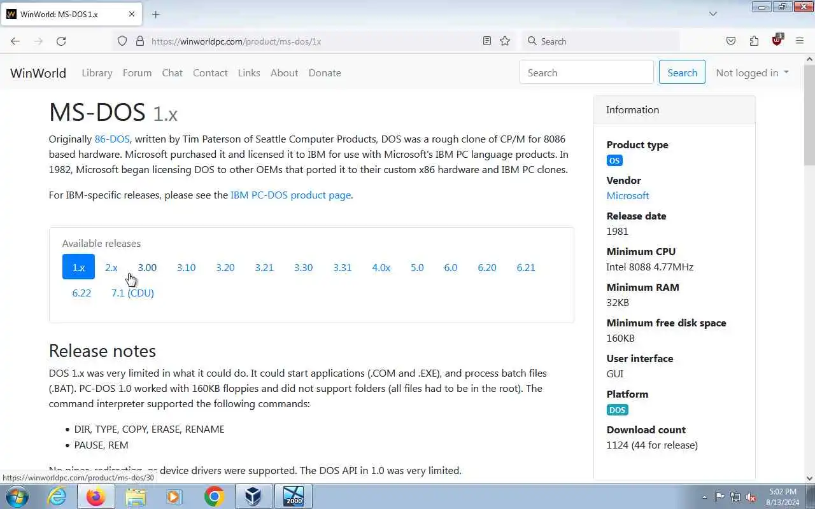Open the Library nav item
815x509 pixels.
click(97, 73)
